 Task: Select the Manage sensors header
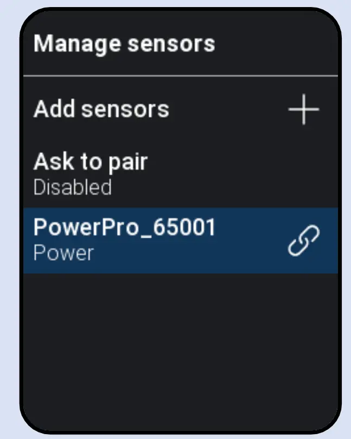(x=124, y=43)
